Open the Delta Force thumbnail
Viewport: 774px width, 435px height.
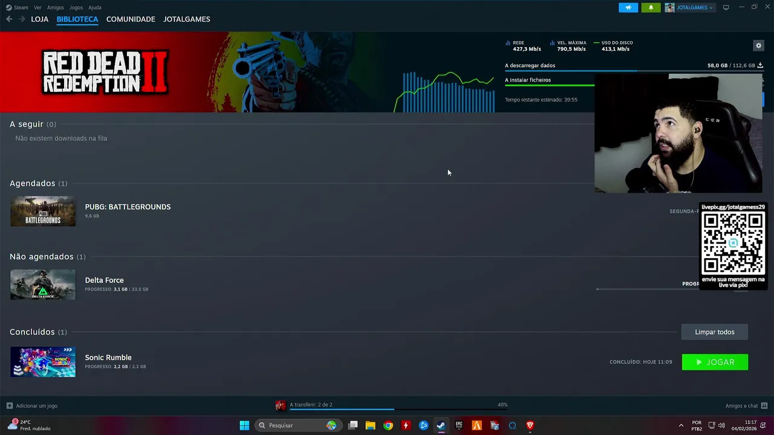click(43, 285)
